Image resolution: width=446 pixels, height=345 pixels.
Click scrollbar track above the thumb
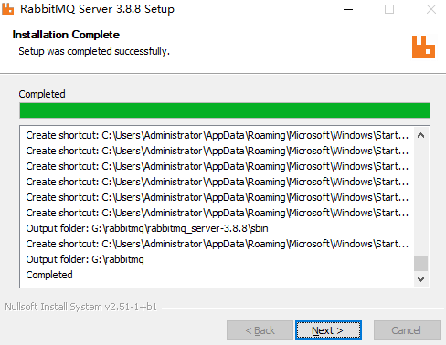click(x=420, y=199)
